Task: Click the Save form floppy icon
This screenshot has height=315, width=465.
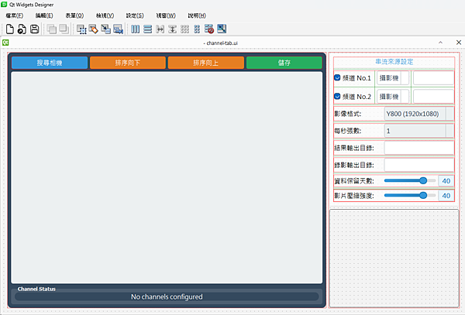Action: [35, 29]
